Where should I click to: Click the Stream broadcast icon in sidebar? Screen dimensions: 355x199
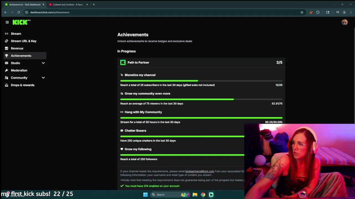6,34
